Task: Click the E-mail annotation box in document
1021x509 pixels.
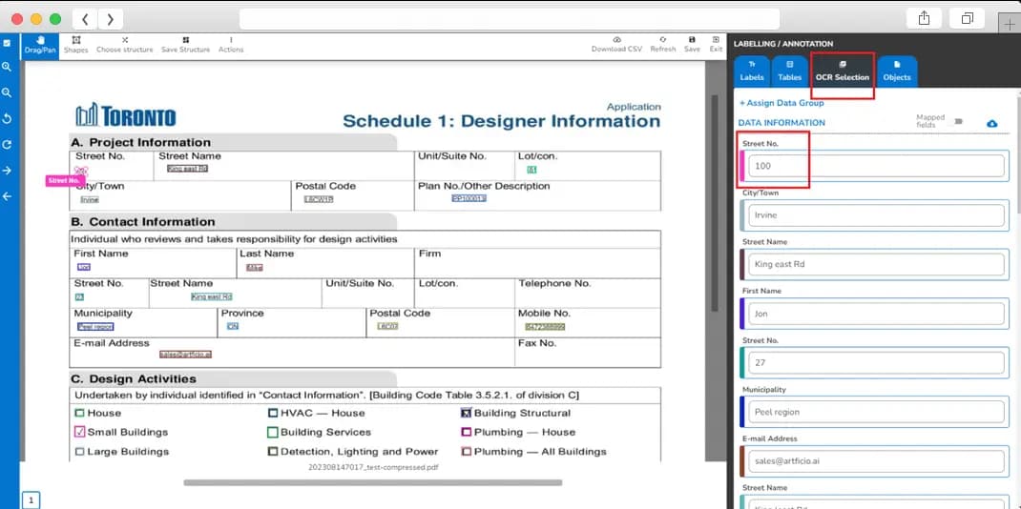Action: point(185,355)
